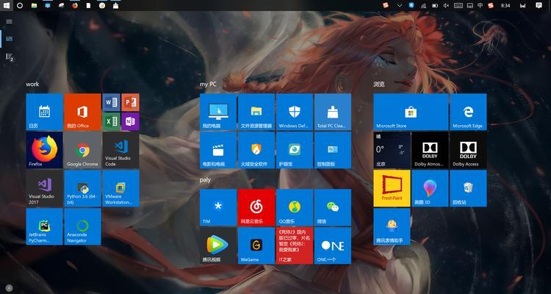Open the VMware Workstation tile
The height and width of the screenshot is (294, 551).
(x=121, y=188)
